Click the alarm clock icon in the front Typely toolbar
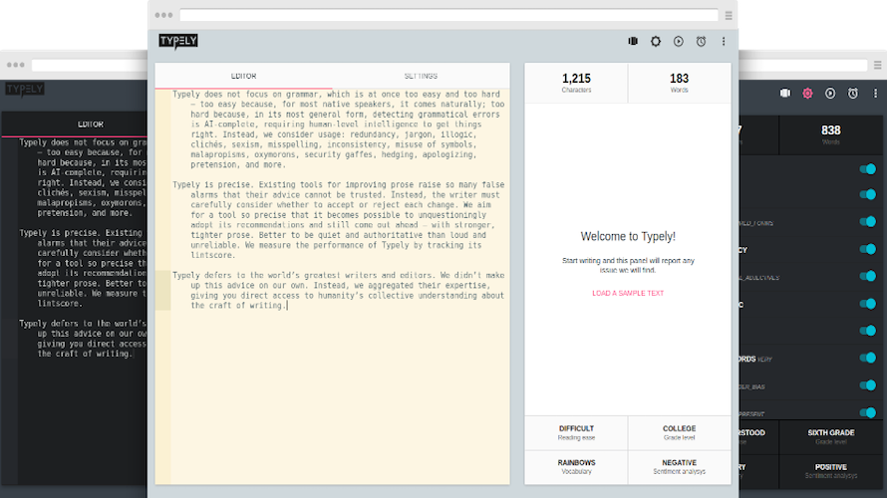 tap(701, 41)
